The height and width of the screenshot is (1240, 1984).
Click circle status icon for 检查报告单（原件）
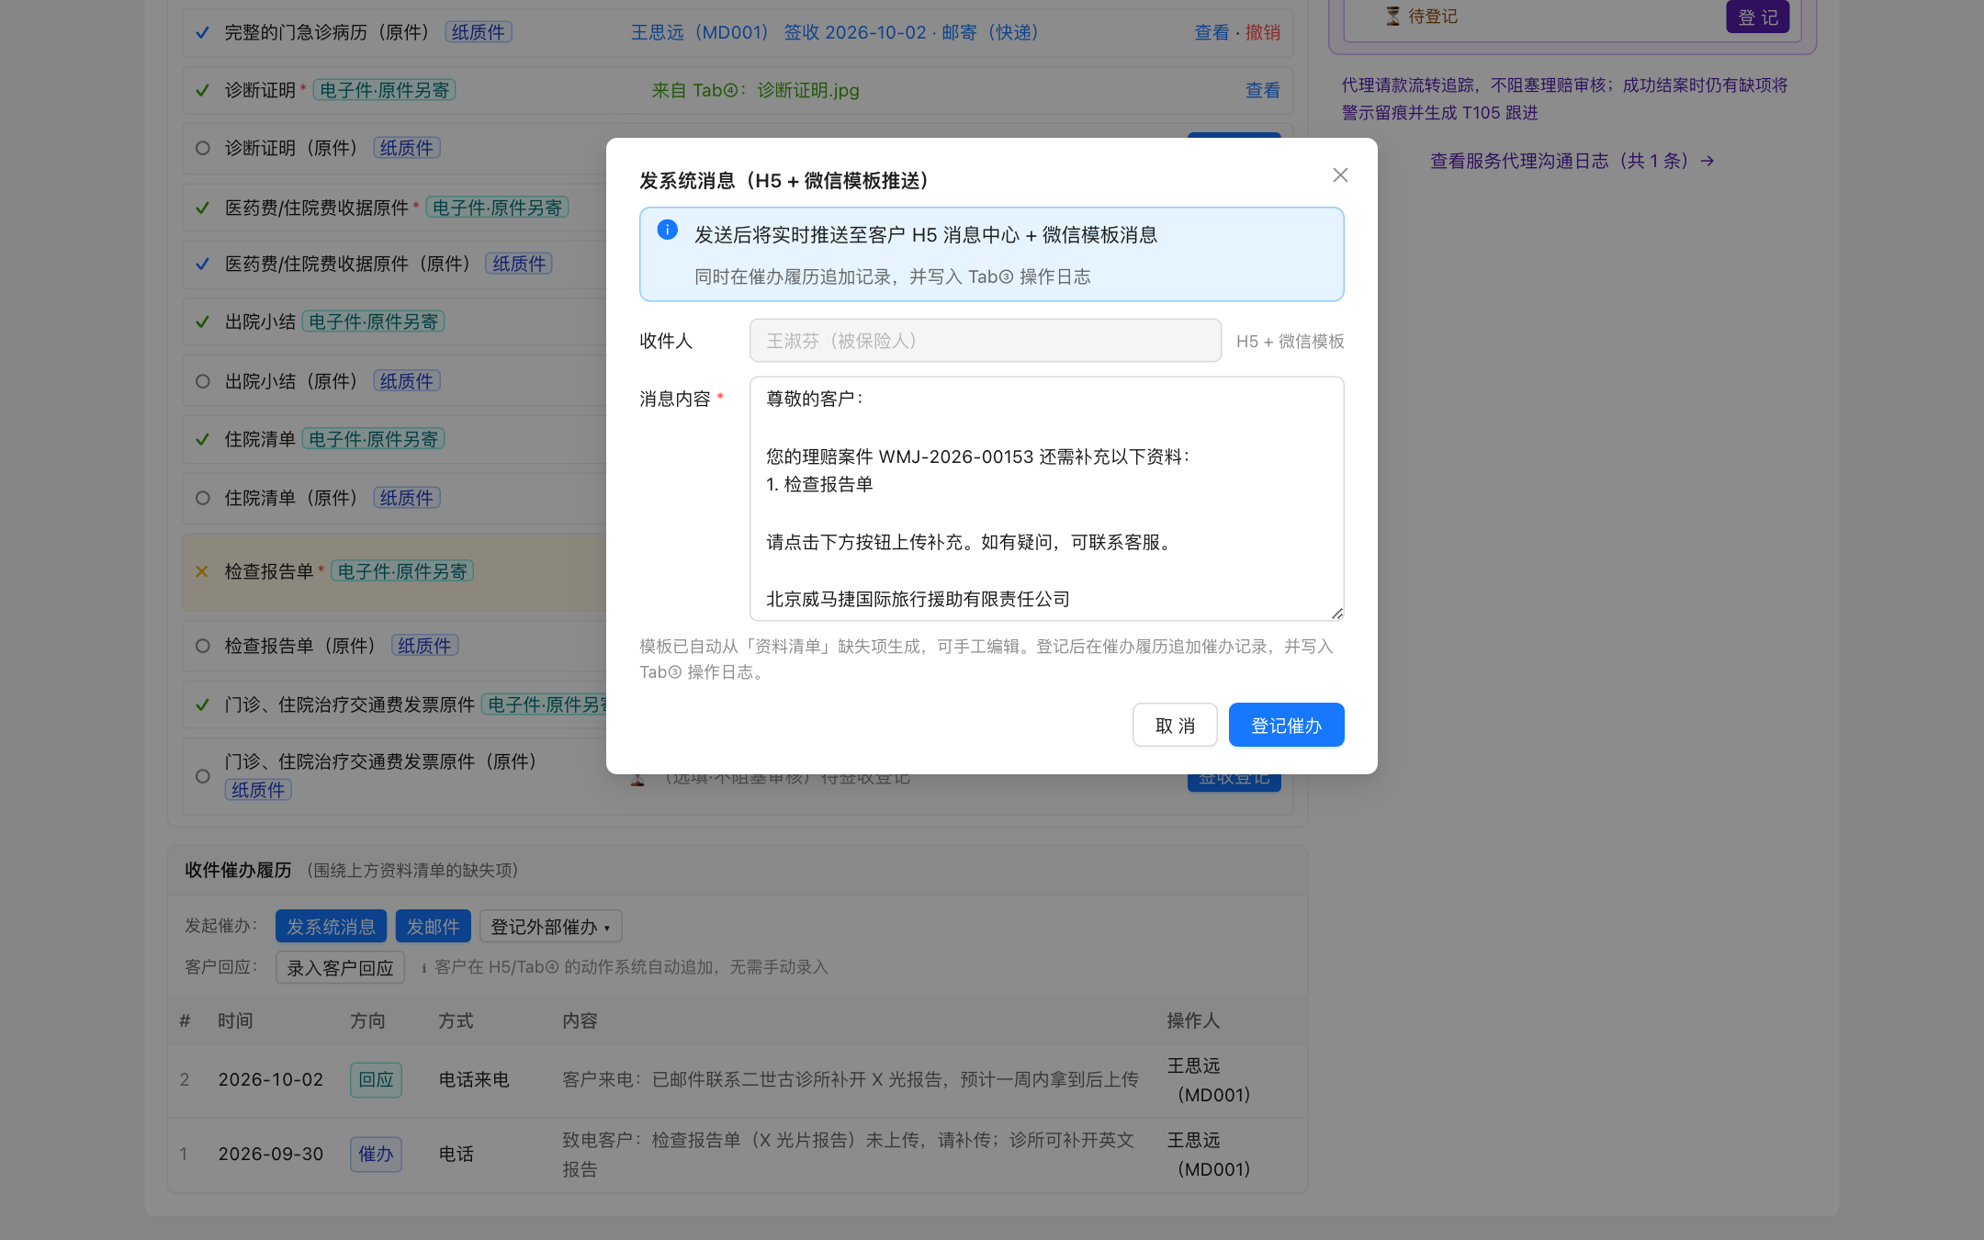click(203, 646)
